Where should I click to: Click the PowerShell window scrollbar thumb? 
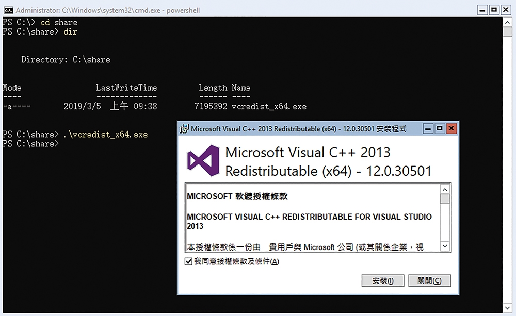tap(507, 32)
